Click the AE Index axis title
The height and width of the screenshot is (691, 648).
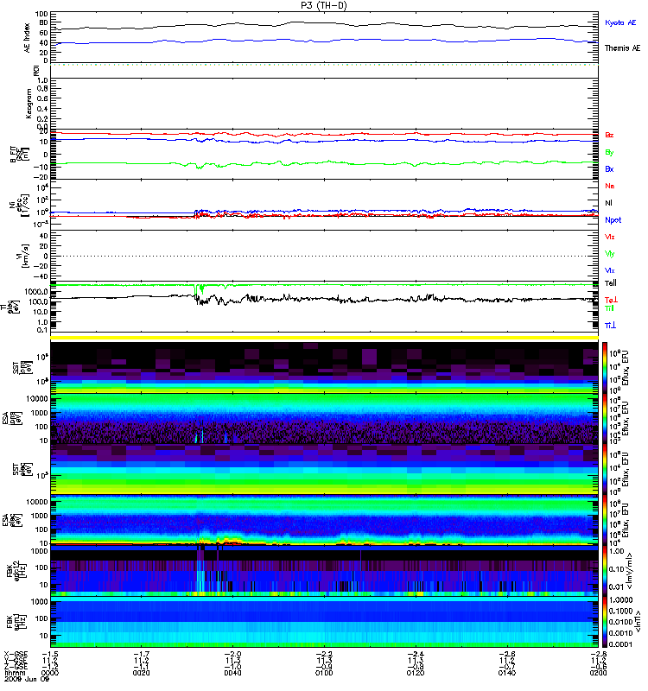pyautogui.click(x=28, y=37)
